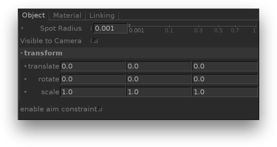The height and width of the screenshot is (147, 277).
Task: Click the scale X value field
Action: 93,92
